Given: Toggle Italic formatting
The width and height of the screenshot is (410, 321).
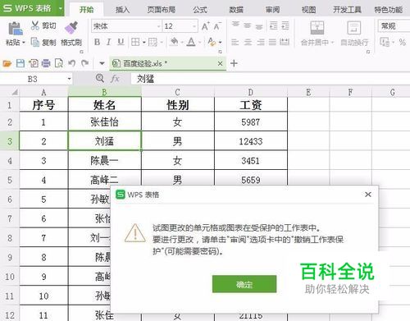Looking at the screenshot, I should [109, 42].
